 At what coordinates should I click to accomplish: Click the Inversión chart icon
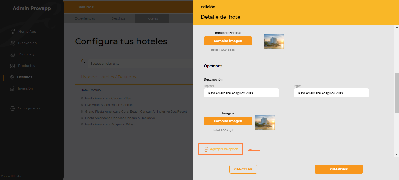[13, 88]
